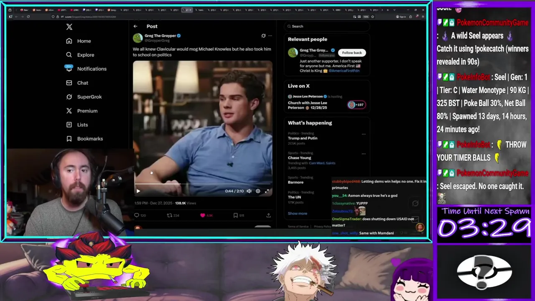
Task: Reload the browser page
Action: [x=28, y=17]
